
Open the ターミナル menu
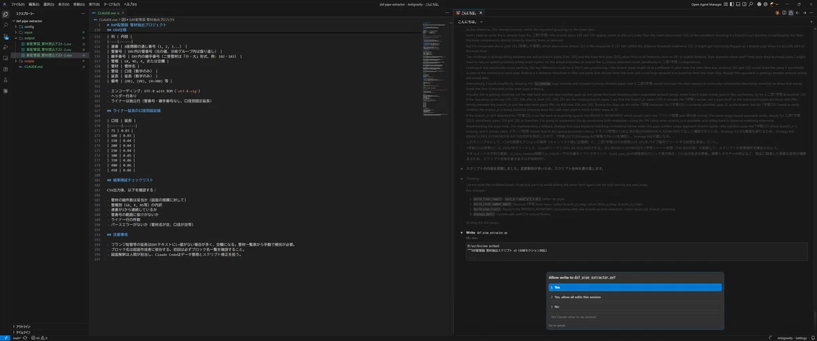tap(112, 4)
